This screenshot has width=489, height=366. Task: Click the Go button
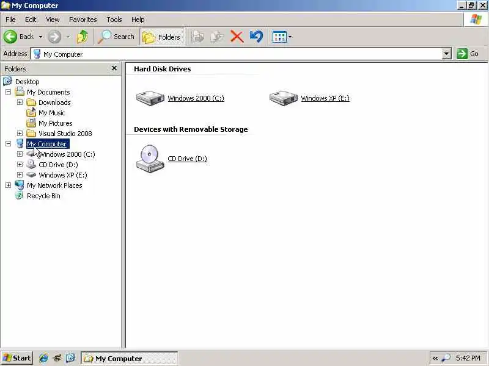click(468, 54)
